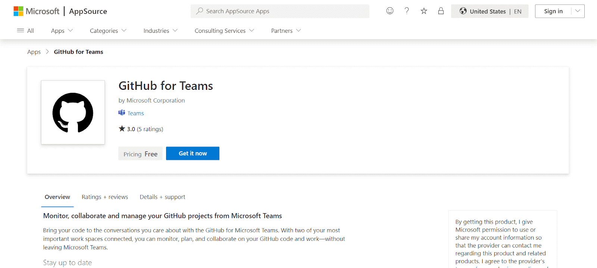Expand the Partners menu
Image resolution: width=597 pixels, height=268 pixels.
pyautogui.click(x=286, y=31)
